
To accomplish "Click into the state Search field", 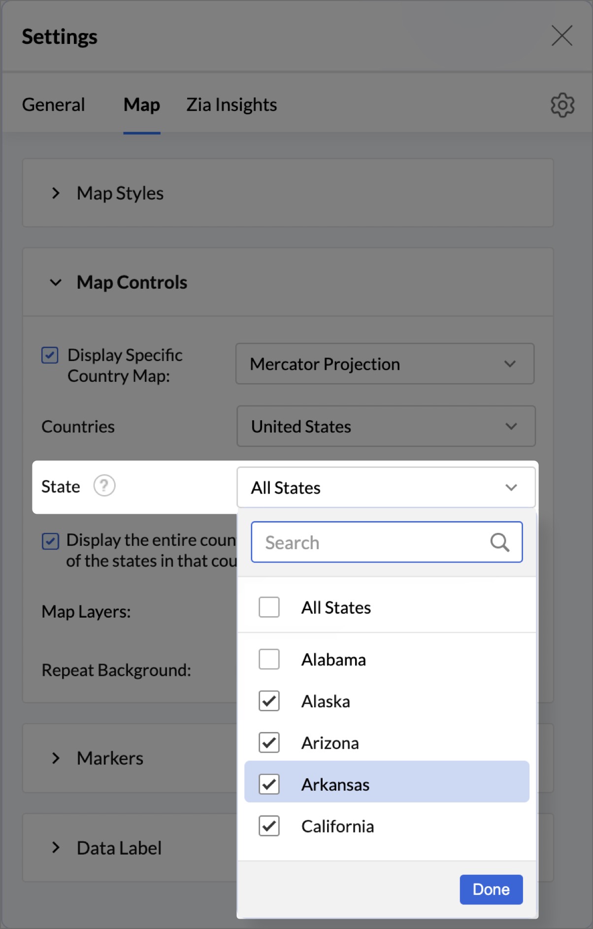I will pyautogui.click(x=374, y=542).
